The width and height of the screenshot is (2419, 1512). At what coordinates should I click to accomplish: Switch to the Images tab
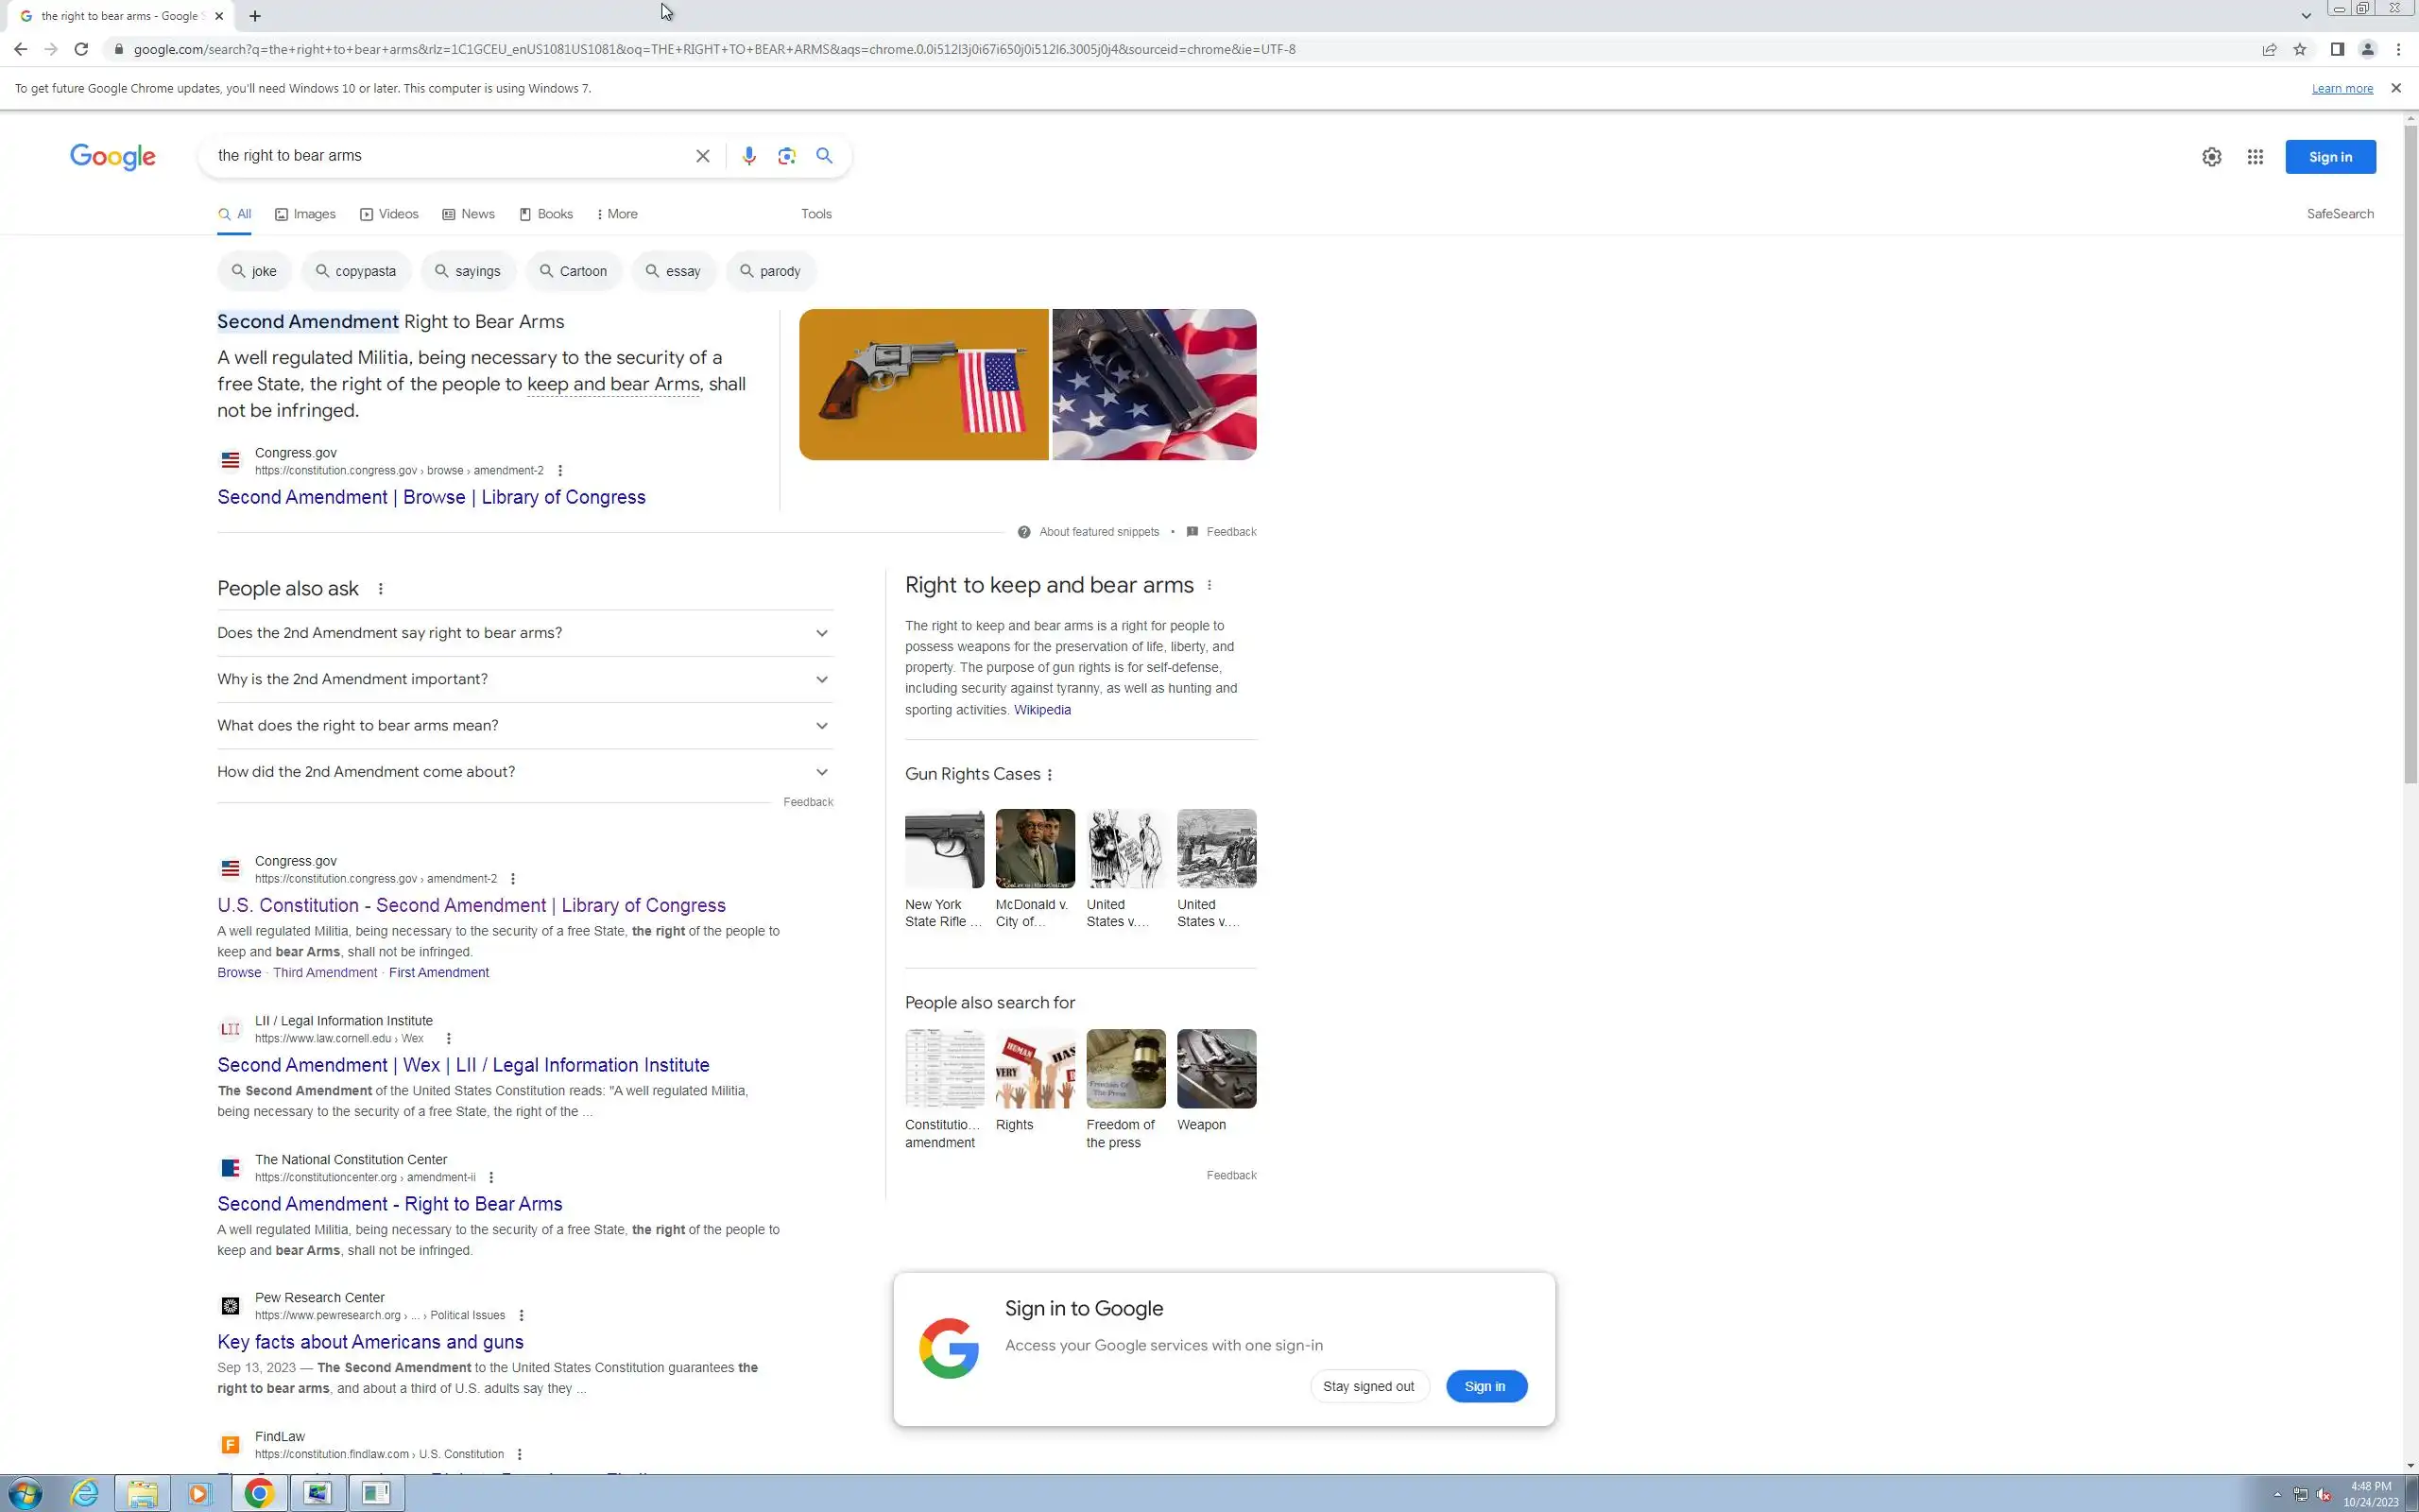[306, 214]
